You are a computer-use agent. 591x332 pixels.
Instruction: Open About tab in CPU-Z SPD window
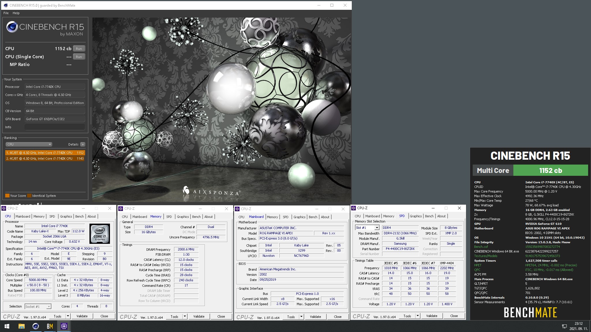coord(442,216)
